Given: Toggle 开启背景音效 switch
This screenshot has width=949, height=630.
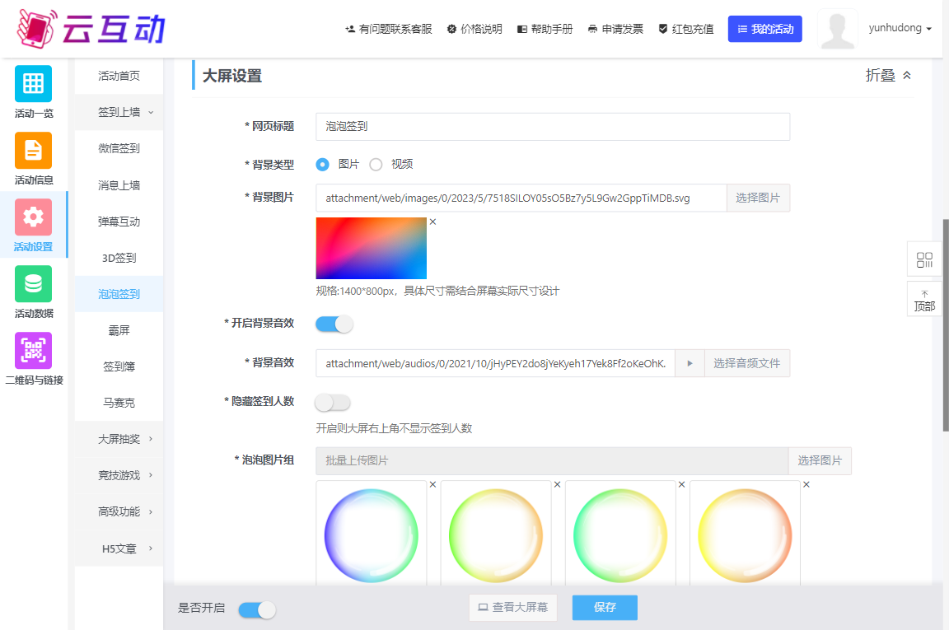Looking at the screenshot, I should click(334, 324).
